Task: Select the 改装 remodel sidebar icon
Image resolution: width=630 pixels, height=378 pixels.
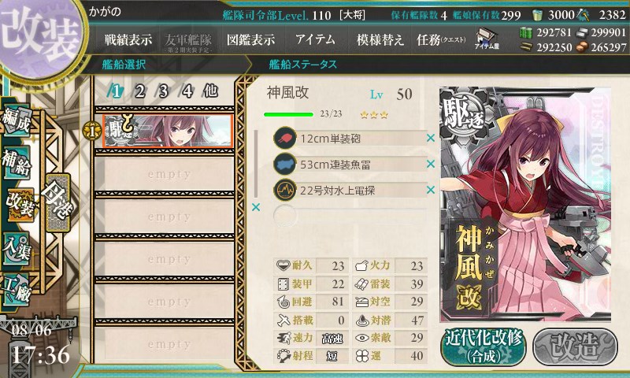Action: tap(19, 205)
